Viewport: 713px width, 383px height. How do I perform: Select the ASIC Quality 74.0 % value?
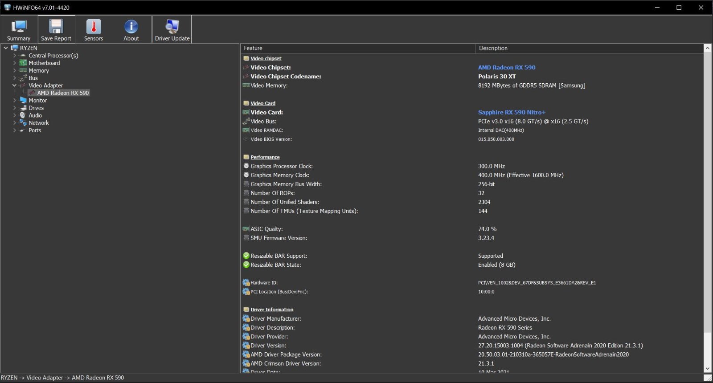tap(487, 228)
